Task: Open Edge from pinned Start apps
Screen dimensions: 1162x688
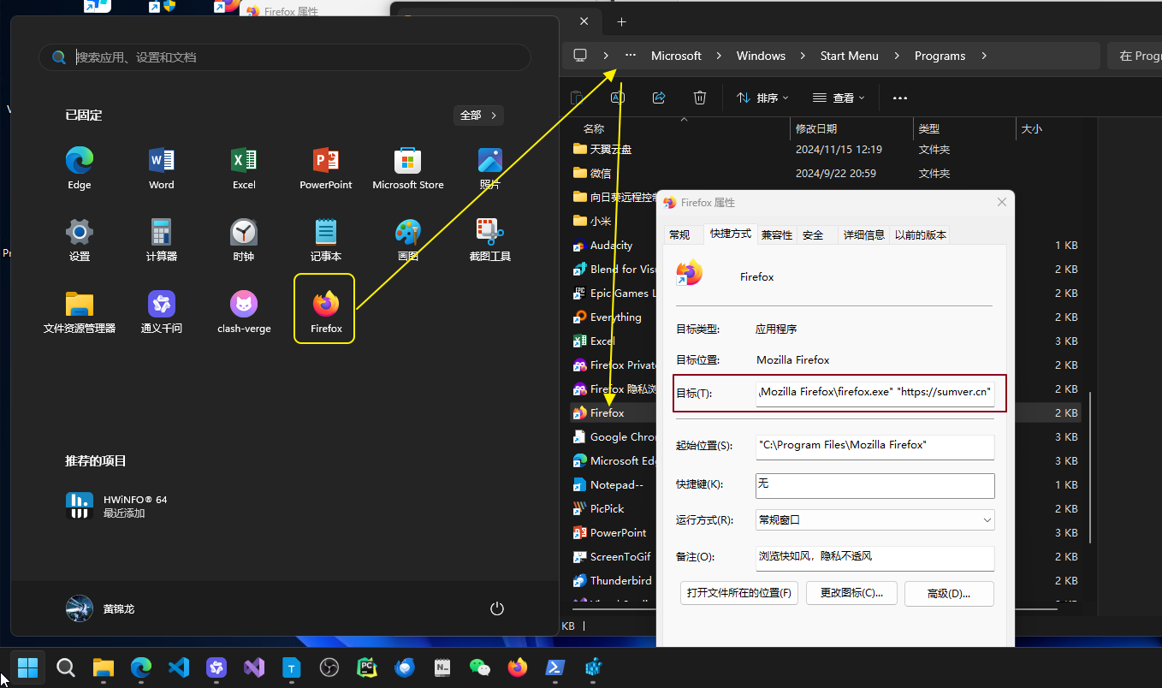Action: click(x=80, y=169)
